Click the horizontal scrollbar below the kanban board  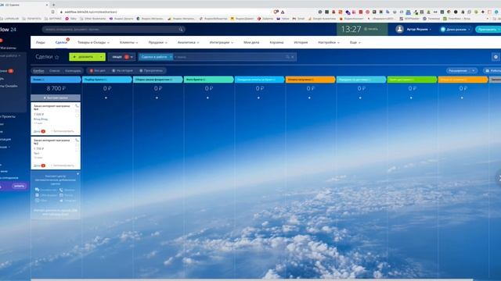point(252,279)
